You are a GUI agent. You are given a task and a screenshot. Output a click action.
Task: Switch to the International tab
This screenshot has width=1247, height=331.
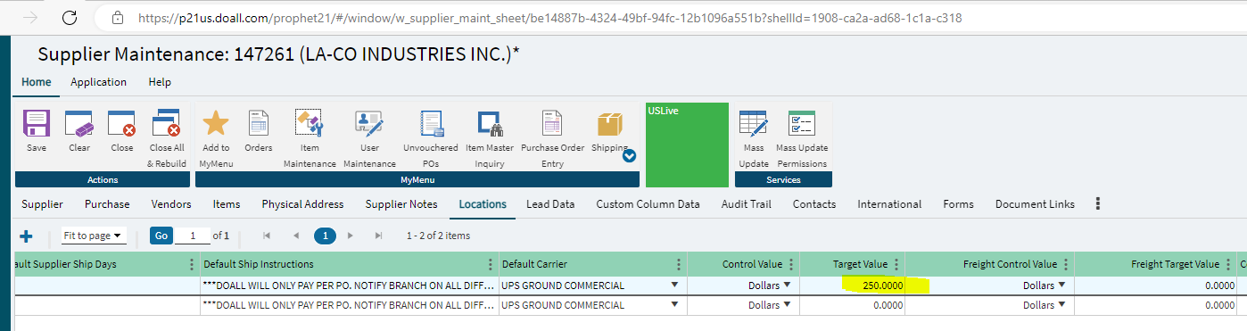[x=889, y=204]
